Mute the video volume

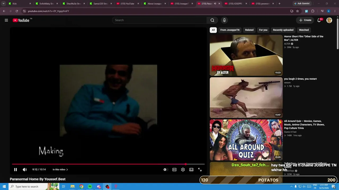point(25,170)
